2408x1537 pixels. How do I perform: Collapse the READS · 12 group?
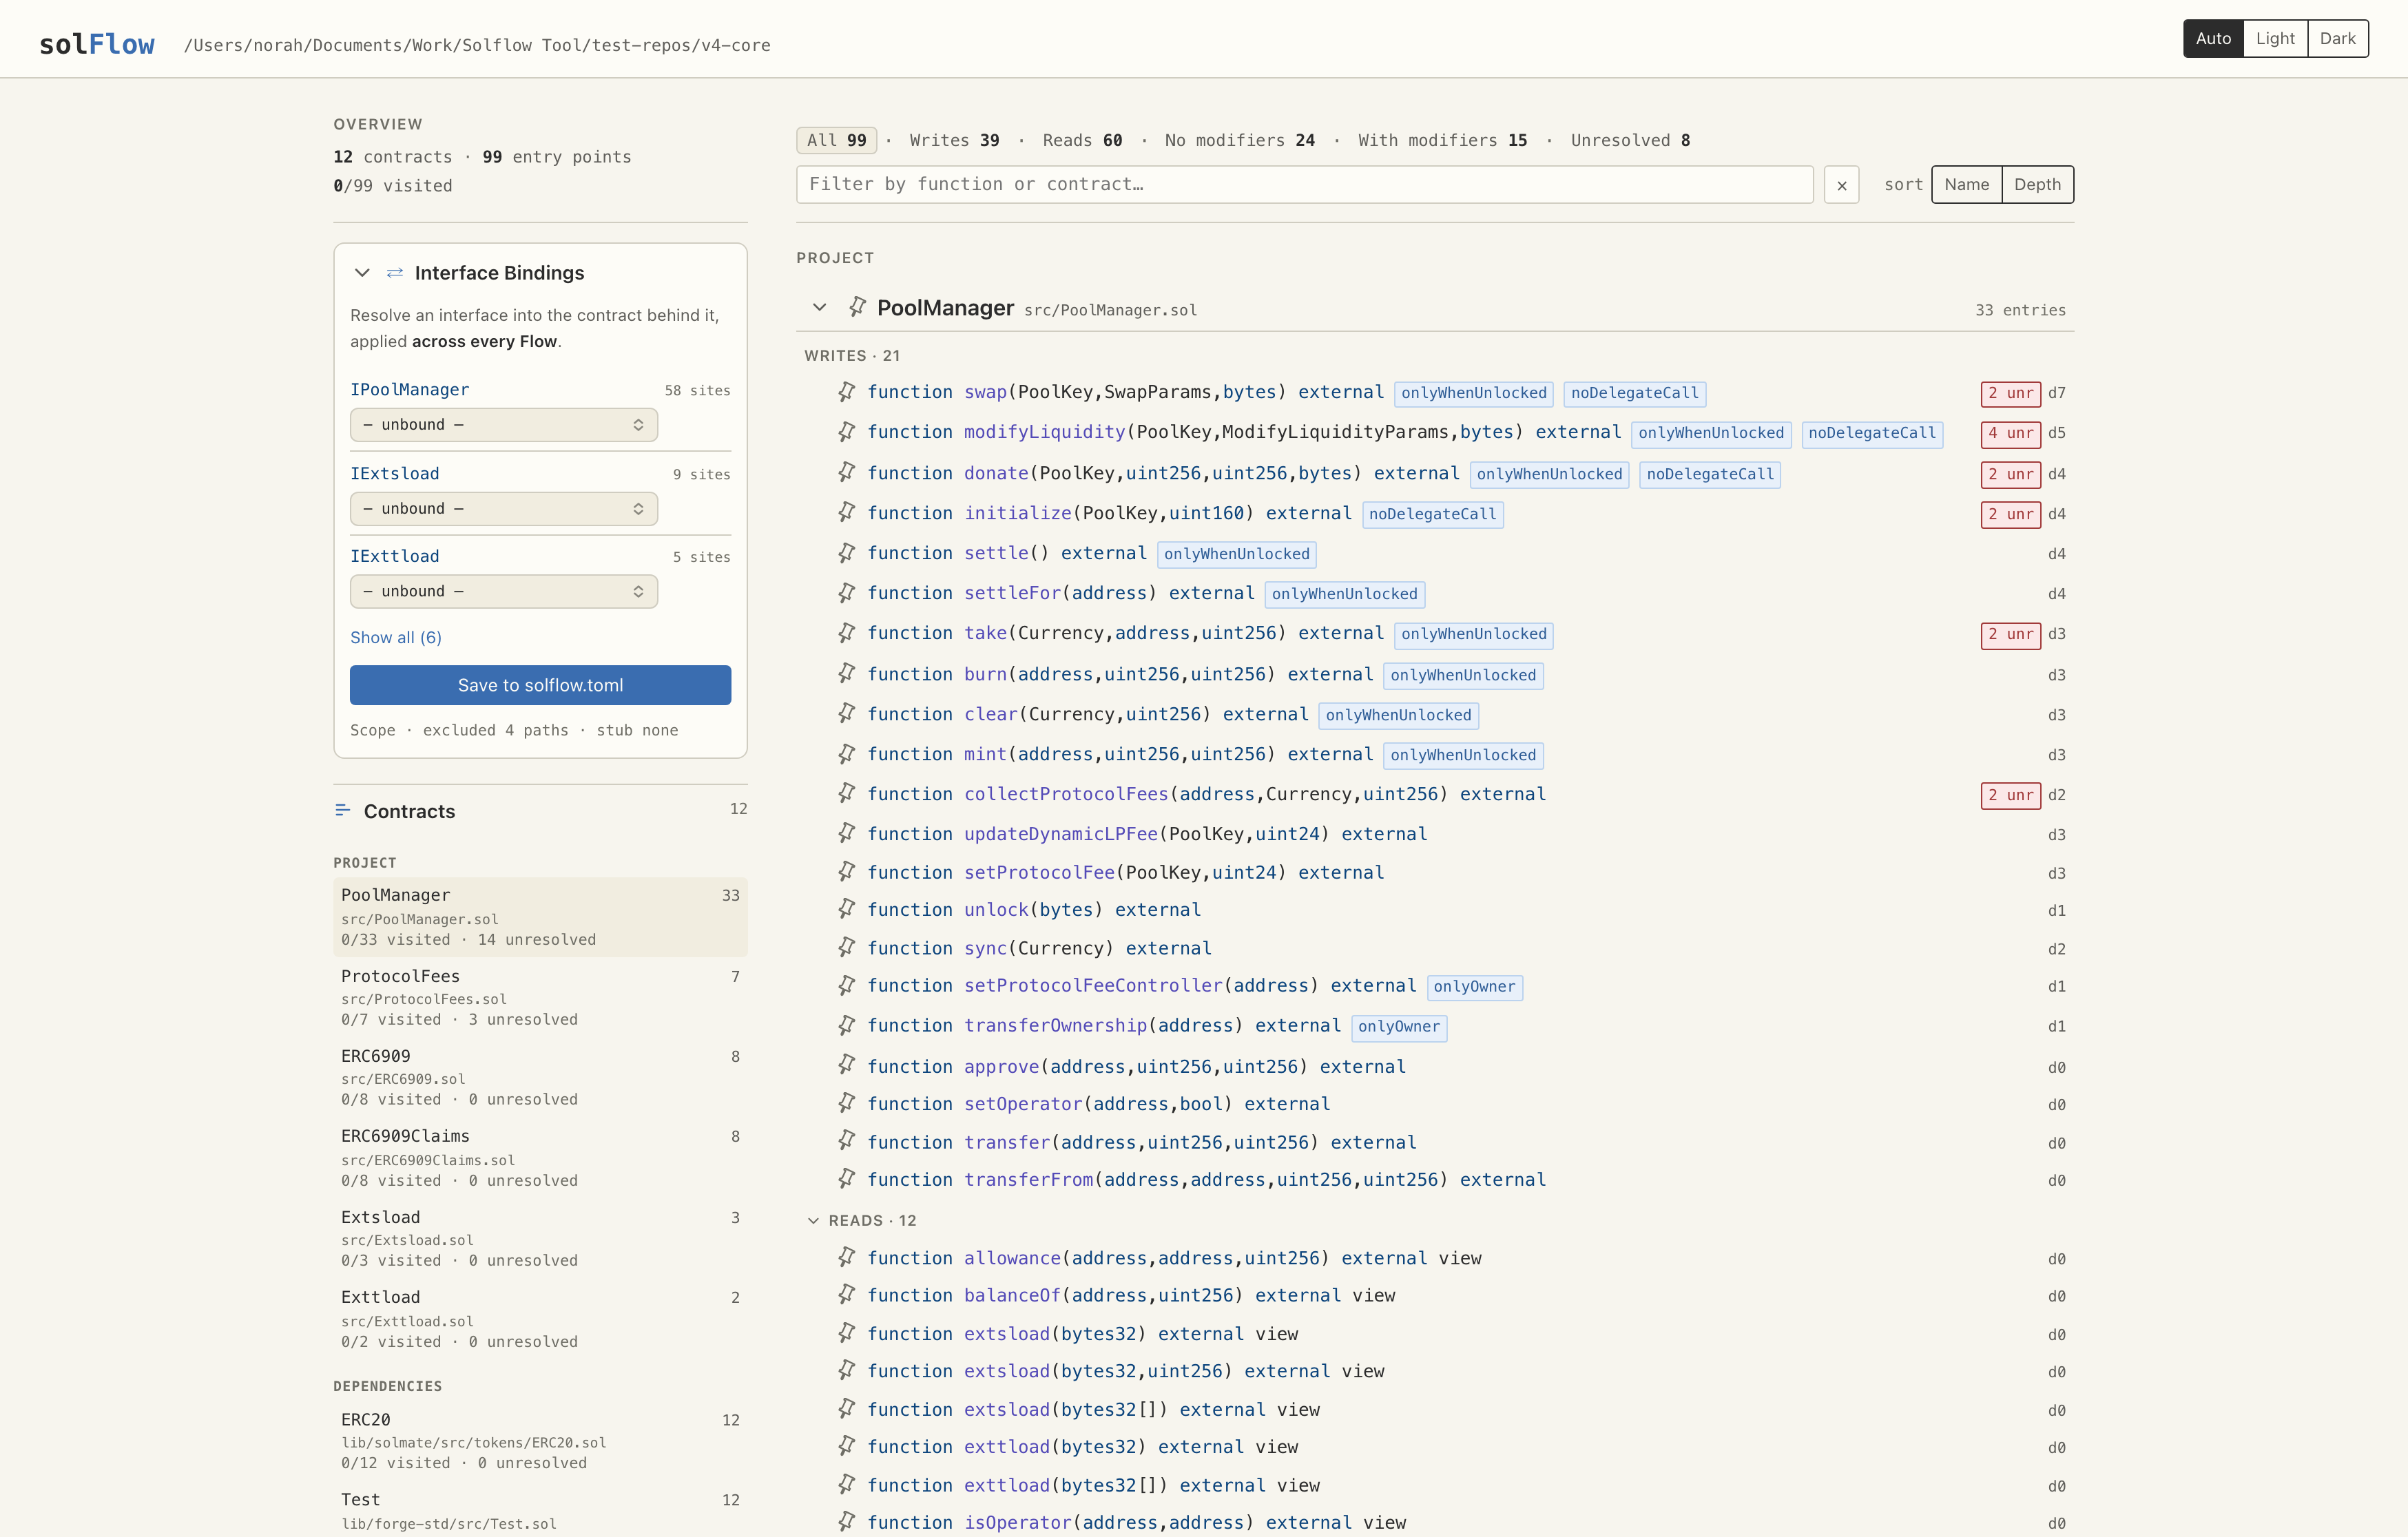(x=813, y=1221)
